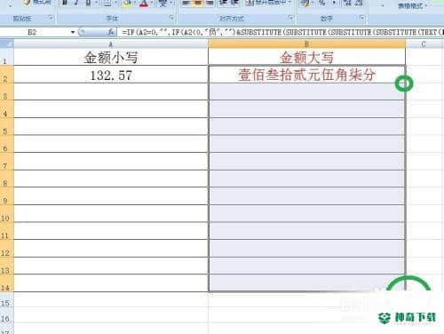Click the increase indent icon
Screen dimensions: 444x334
[234, 3]
